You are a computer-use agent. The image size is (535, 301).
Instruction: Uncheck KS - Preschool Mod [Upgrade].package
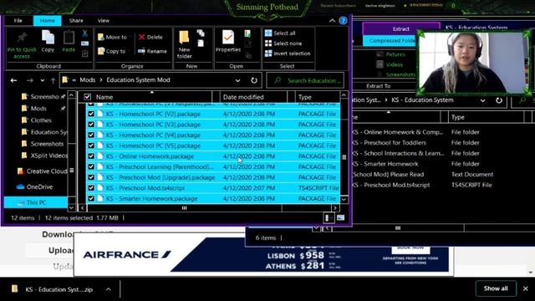pyautogui.click(x=91, y=177)
